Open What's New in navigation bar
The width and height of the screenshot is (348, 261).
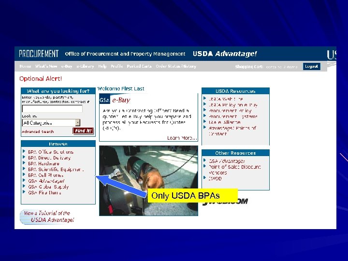click(46, 66)
